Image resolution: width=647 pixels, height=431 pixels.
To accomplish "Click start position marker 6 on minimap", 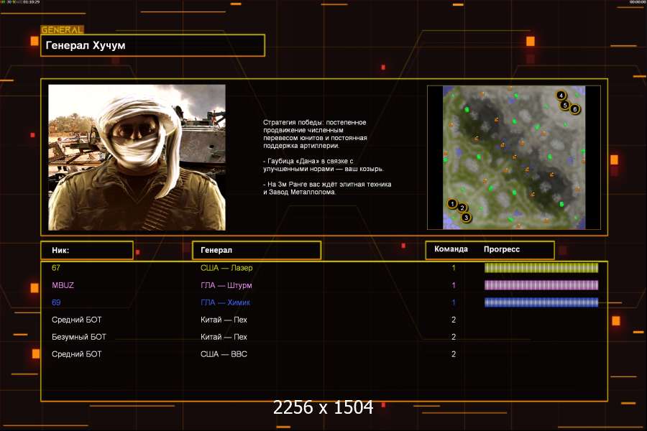I will point(575,109).
